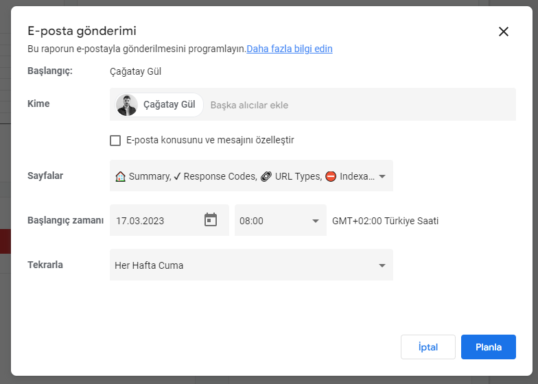538x384 pixels.
Task: Expand the Sayfalar pages dropdown arrow
Action: [382, 176]
